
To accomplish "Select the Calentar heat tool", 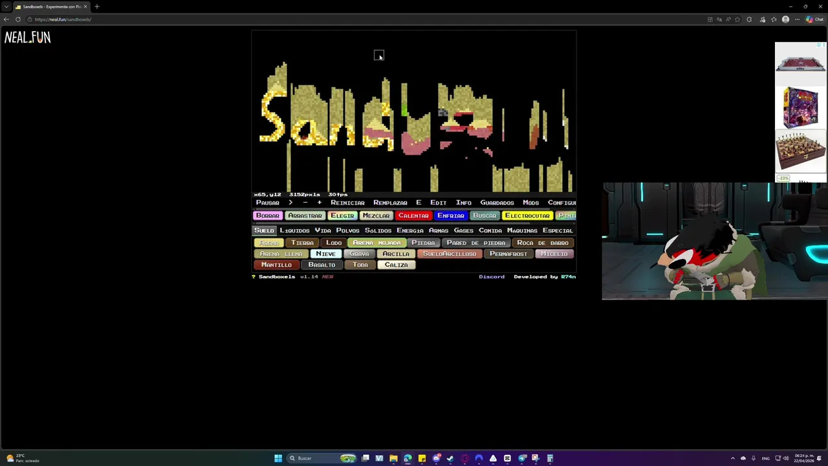I will [x=413, y=216].
